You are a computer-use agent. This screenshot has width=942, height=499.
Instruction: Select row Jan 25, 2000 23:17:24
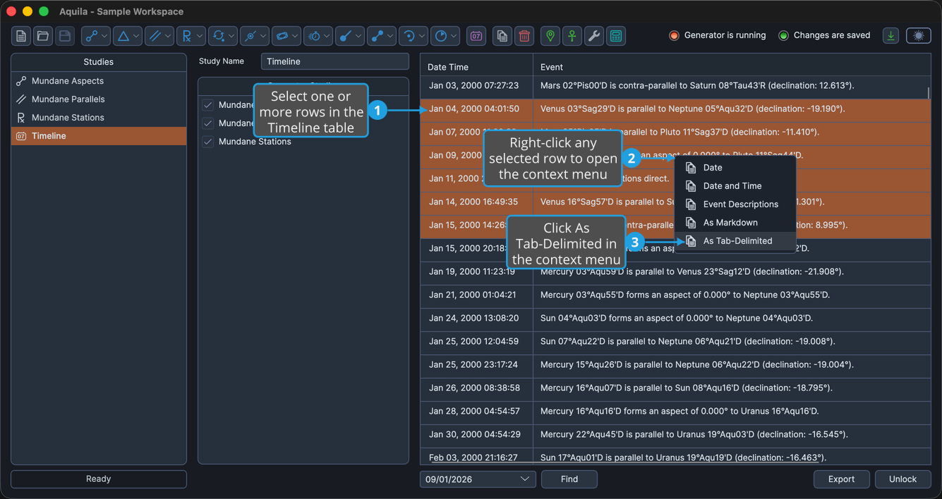click(x=675, y=364)
